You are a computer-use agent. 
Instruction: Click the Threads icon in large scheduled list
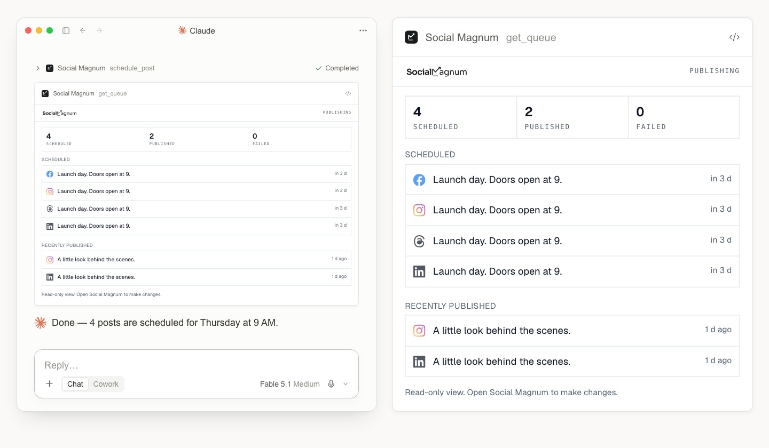419,241
